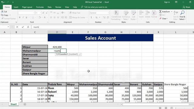Screen dimensions: 194x109
Task: Open the Review ribbon tab
Action: [x=58, y=7]
